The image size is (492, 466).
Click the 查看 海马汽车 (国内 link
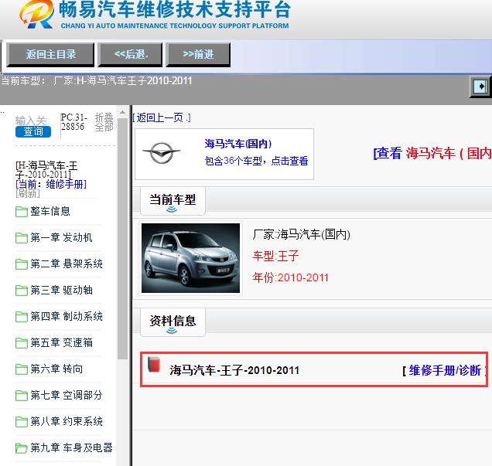[x=432, y=153]
